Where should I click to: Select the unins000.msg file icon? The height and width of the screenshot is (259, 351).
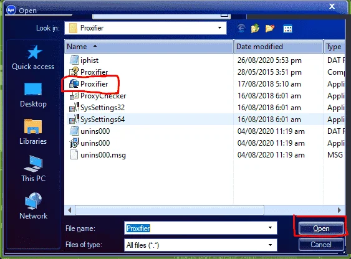coord(74,154)
